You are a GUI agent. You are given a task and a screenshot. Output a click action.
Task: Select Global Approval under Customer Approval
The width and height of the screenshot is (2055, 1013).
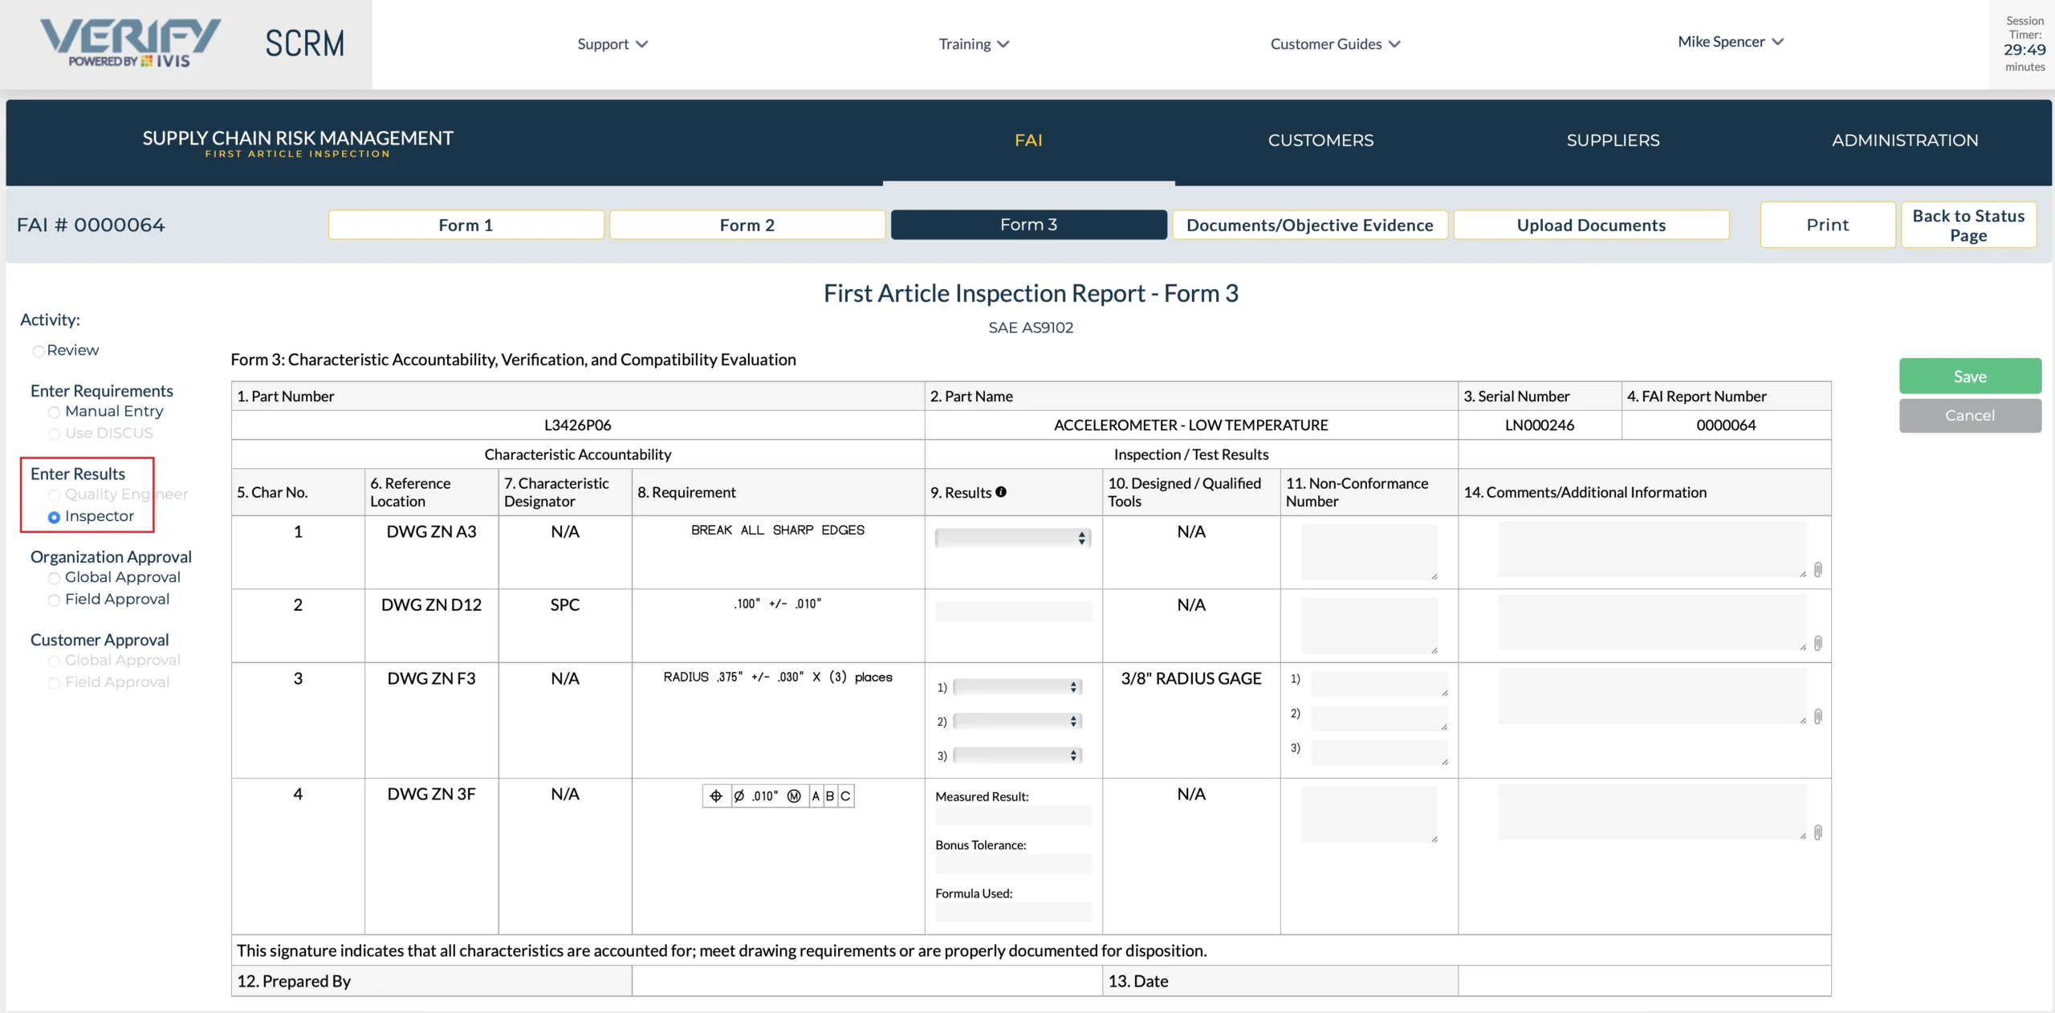[54, 661]
